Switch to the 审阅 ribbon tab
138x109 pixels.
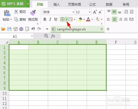126,4
